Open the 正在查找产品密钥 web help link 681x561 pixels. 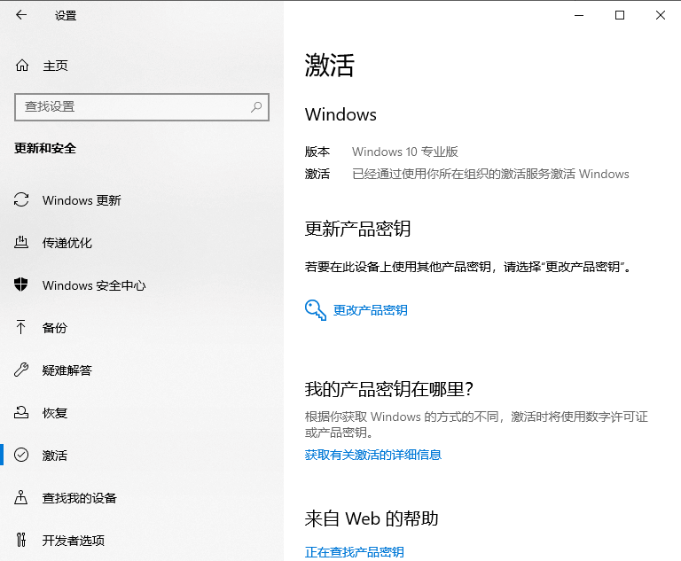click(355, 552)
